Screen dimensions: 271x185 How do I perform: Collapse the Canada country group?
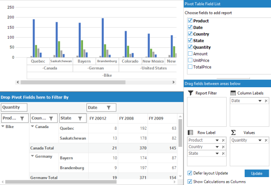33,126
